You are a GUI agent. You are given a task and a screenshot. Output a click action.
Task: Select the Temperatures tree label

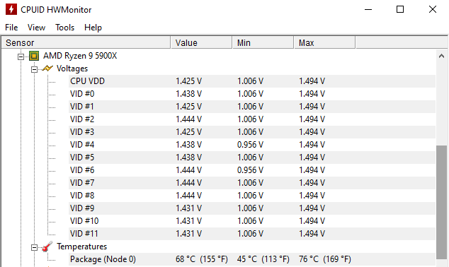click(81, 247)
